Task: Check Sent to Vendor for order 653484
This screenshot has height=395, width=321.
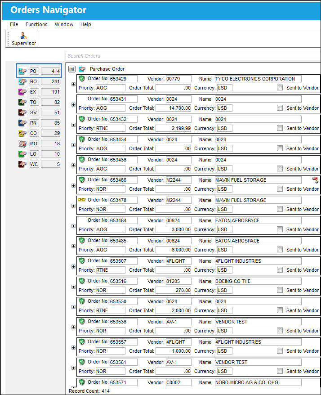Action: 280,229
